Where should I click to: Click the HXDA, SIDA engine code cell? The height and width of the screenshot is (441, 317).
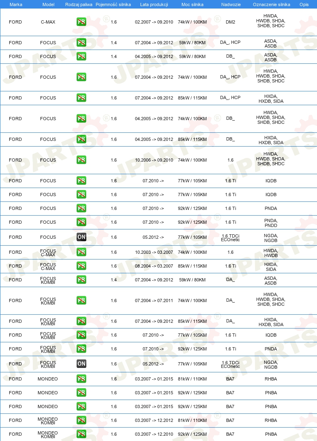[271, 267]
